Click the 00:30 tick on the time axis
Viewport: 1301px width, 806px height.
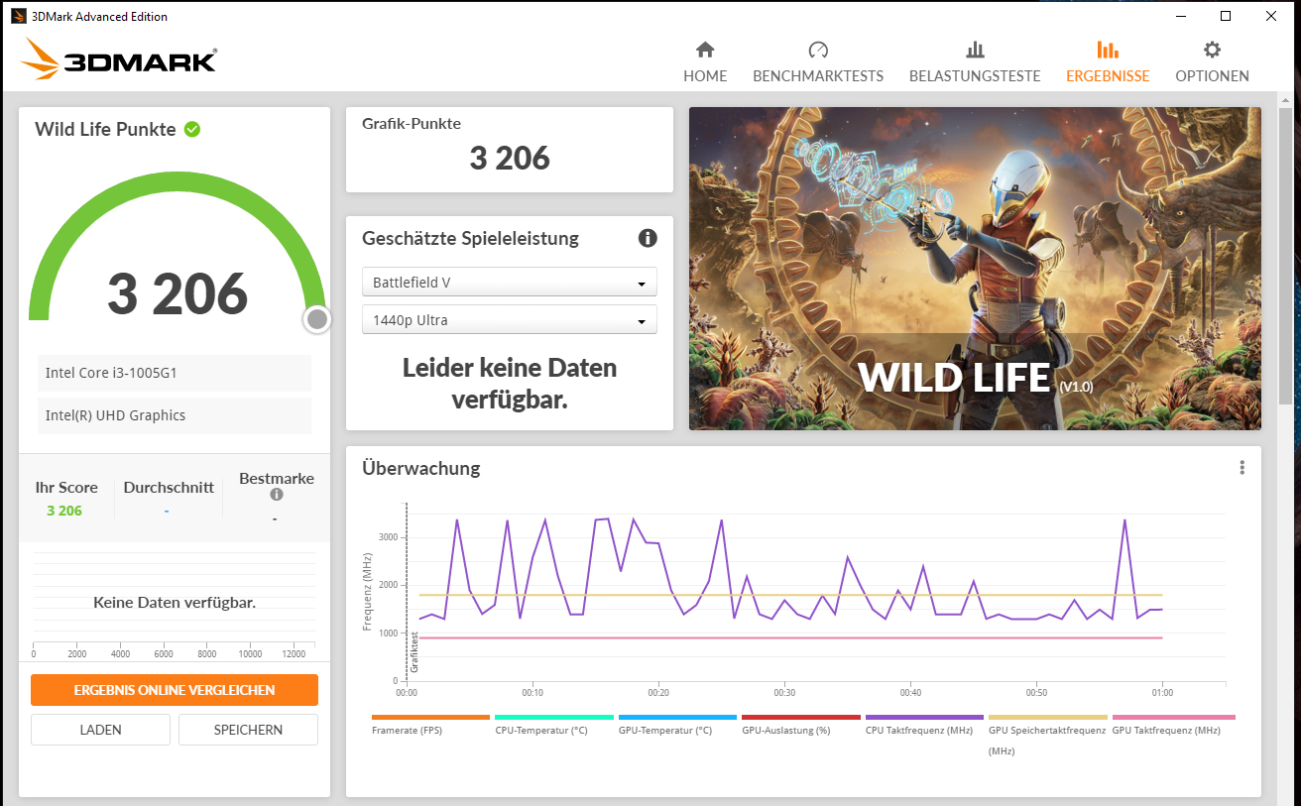(x=784, y=692)
